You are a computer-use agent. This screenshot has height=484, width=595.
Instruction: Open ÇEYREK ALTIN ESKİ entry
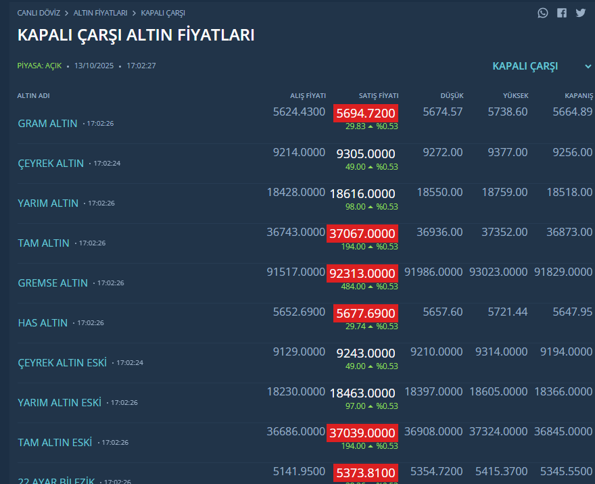tap(62, 363)
